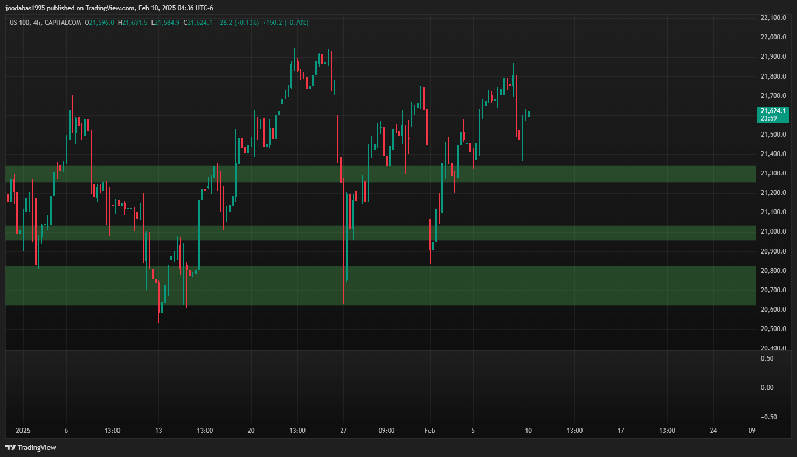Click the 21,800.0 level on price scale

click(x=773, y=76)
